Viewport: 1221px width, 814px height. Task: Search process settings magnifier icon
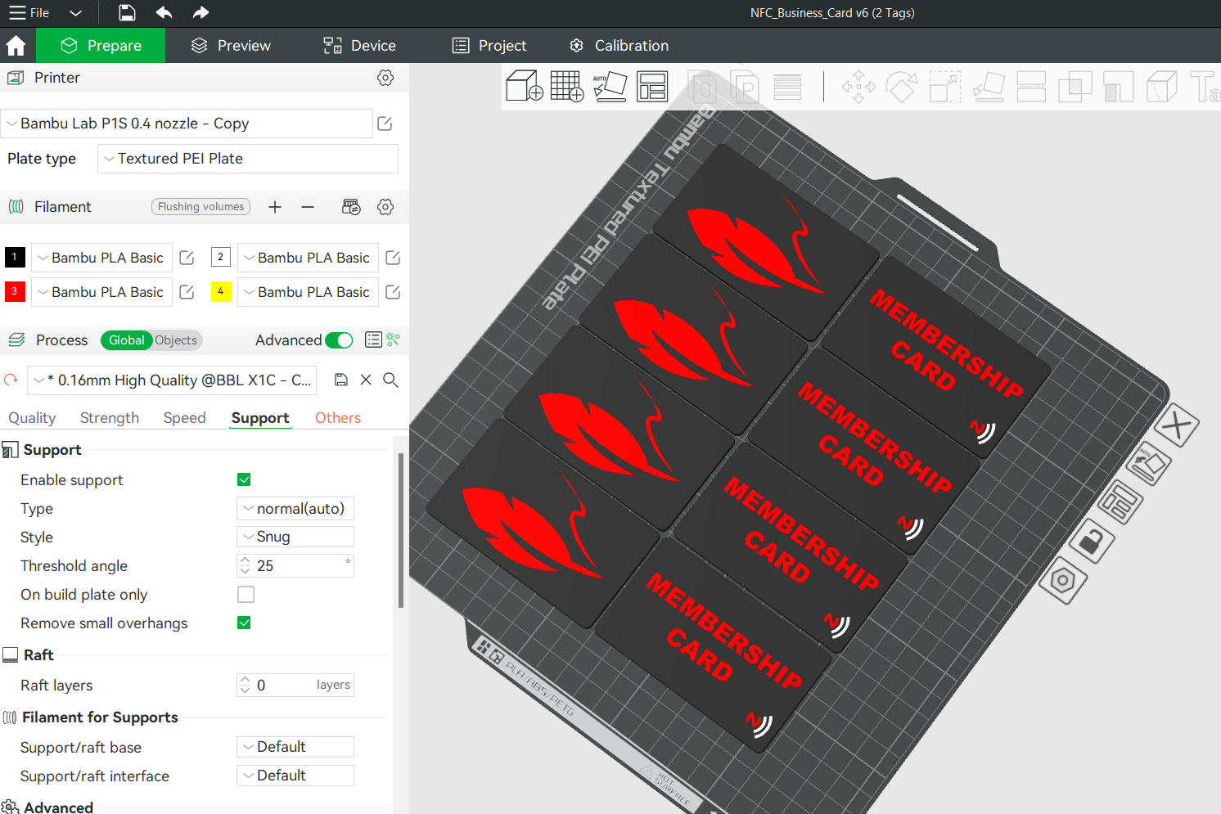390,380
